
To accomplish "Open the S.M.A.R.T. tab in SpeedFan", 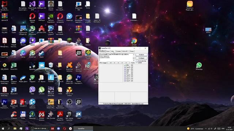I will point(125,51).
